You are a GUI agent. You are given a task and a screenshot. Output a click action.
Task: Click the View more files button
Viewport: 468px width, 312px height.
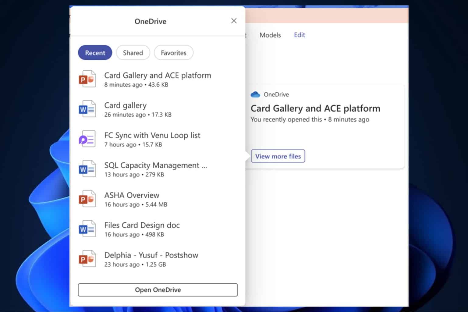[x=278, y=156]
